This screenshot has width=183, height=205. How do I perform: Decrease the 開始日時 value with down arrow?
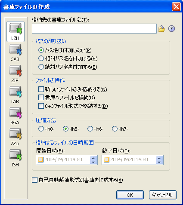93,162
